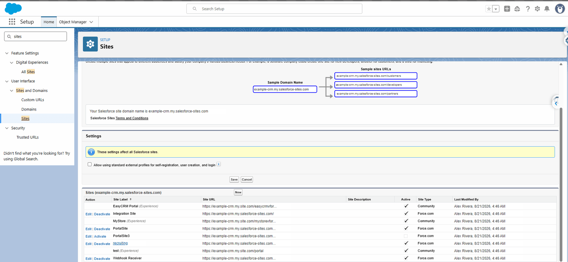Image resolution: width=568 pixels, height=262 pixels.
Task: Click the Sample Domain Name box
Action: [285, 89]
